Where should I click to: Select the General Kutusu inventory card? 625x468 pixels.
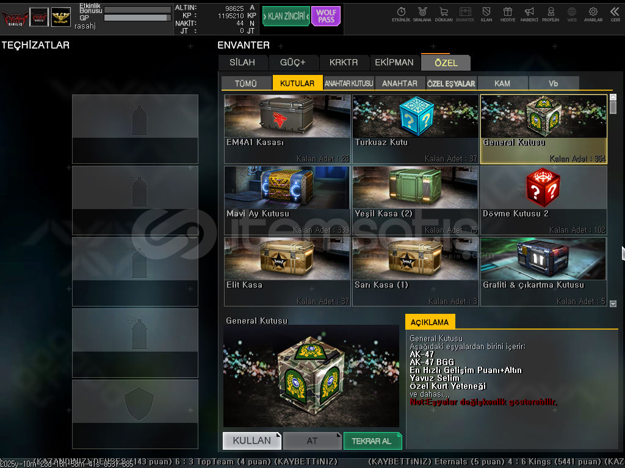coord(544,129)
